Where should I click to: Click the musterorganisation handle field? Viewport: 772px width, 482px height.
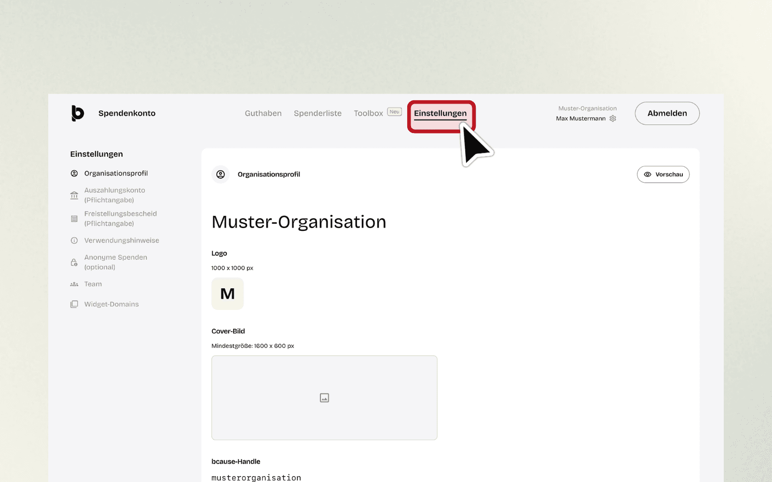click(256, 478)
